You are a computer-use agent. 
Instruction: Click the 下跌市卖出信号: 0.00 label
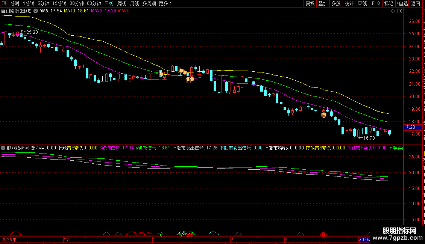(x=241, y=148)
